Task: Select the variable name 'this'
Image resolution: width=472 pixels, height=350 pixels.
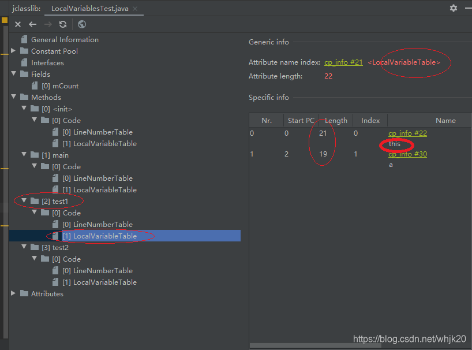Action: click(x=394, y=144)
